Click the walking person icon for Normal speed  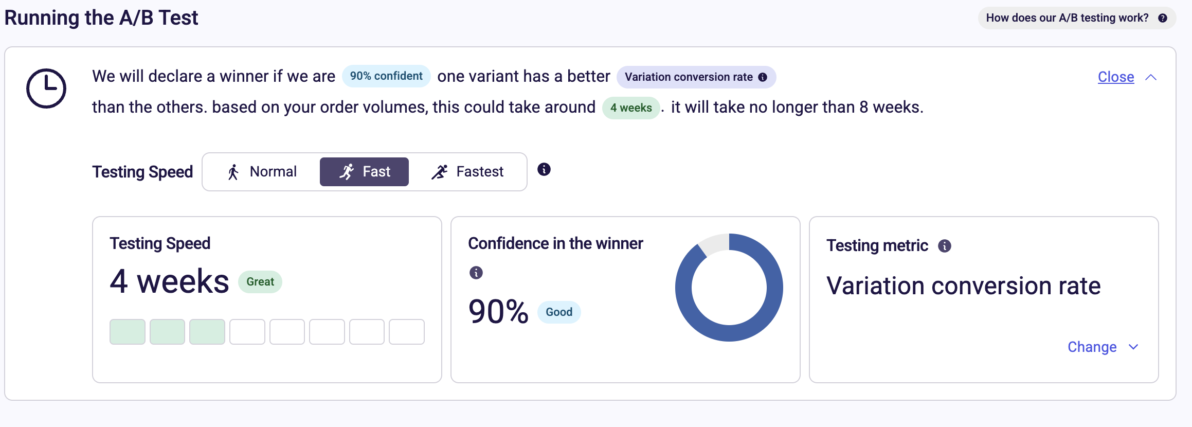pyautogui.click(x=233, y=172)
